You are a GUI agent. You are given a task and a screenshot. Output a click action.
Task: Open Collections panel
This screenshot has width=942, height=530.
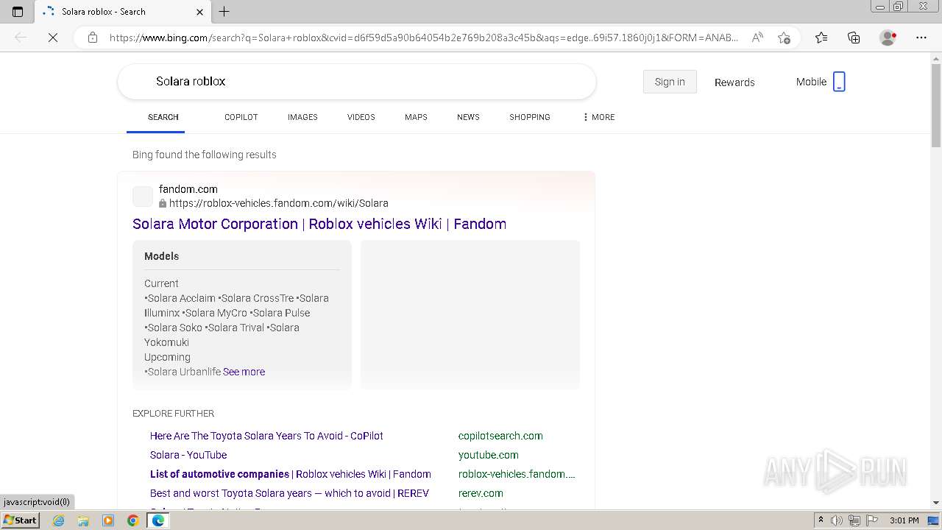[854, 38]
